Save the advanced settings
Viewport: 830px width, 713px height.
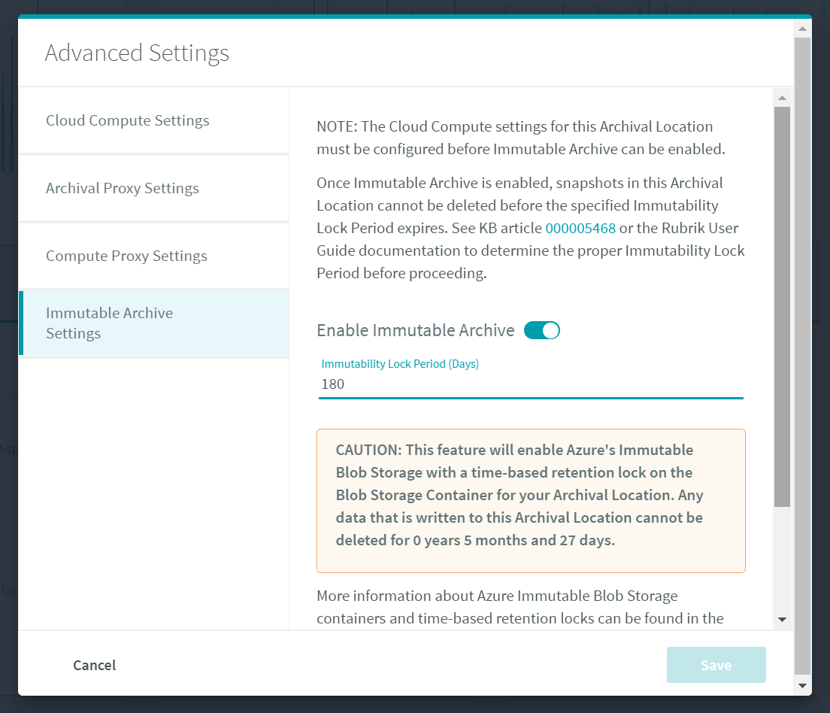click(716, 665)
